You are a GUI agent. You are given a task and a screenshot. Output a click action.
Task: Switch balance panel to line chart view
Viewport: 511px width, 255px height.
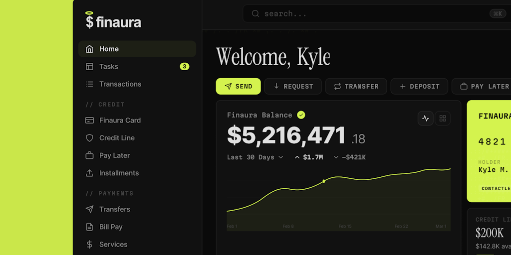tap(426, 119)
